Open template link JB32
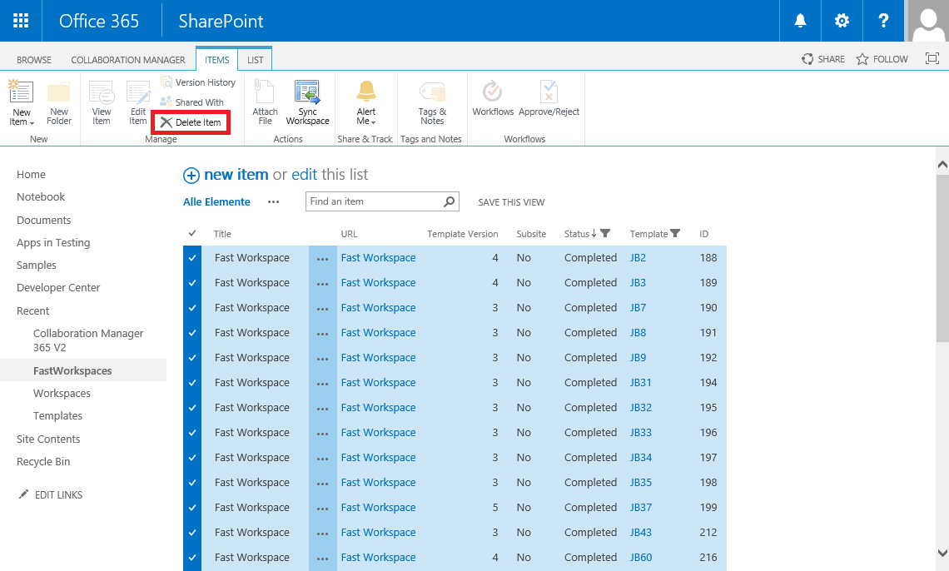949x571 pixels. point(641,408)
